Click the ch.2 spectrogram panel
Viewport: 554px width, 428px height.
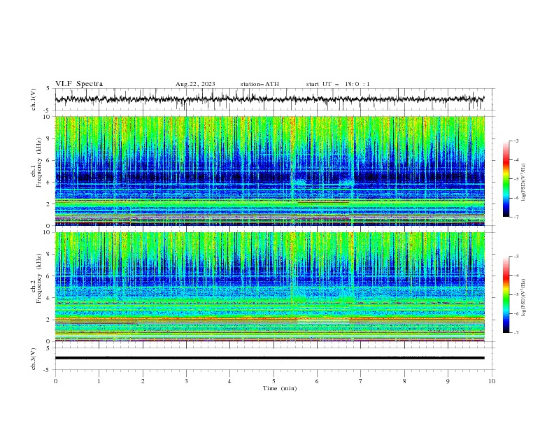[270, 287]
